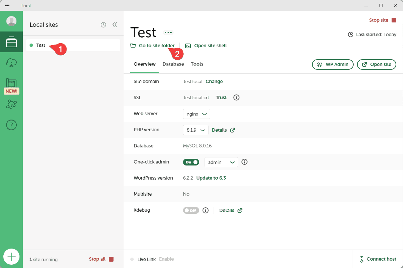The height and width of the screenshot is (268, 403).
Task: Switch to the Tools tab
Action: point(197,64)
